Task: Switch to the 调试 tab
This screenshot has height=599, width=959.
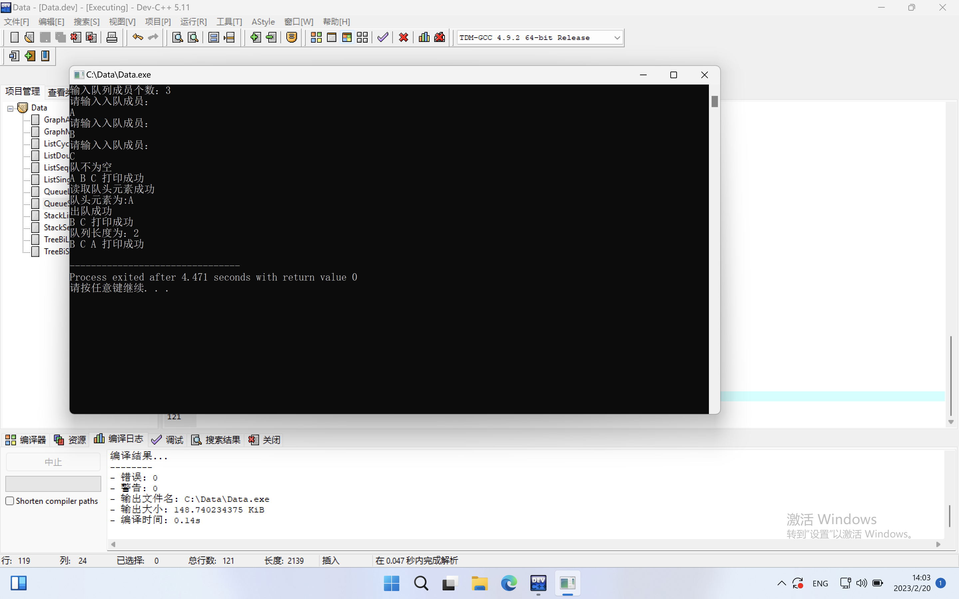Action: pyautogui.click(x=167, y=440)
